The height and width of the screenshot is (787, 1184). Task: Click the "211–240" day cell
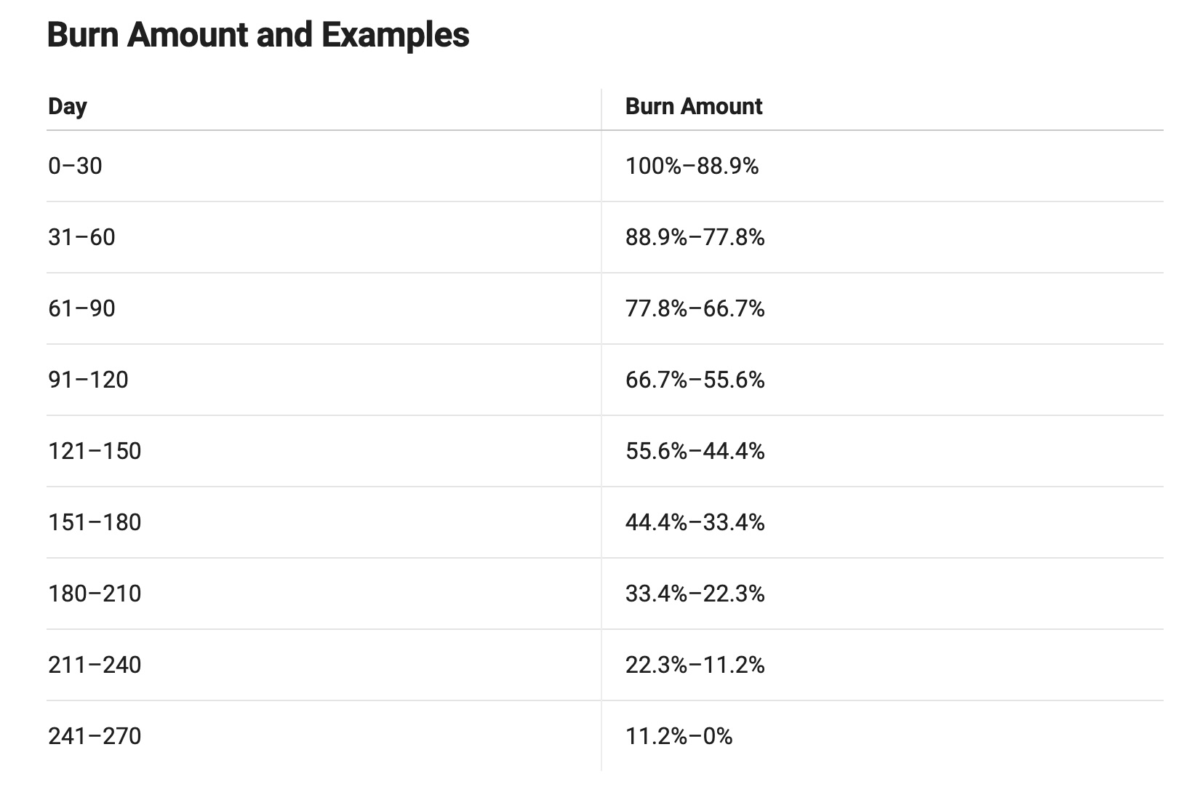pos(95,665)
